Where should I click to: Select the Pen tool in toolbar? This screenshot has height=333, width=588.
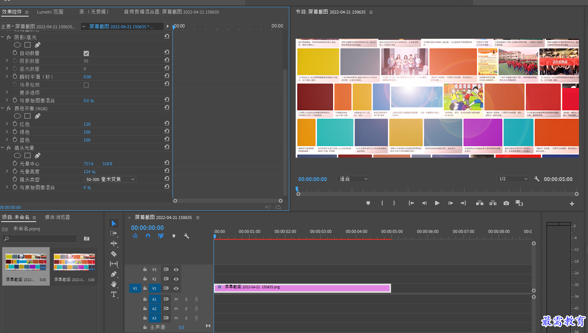click(x=114, y=274)
